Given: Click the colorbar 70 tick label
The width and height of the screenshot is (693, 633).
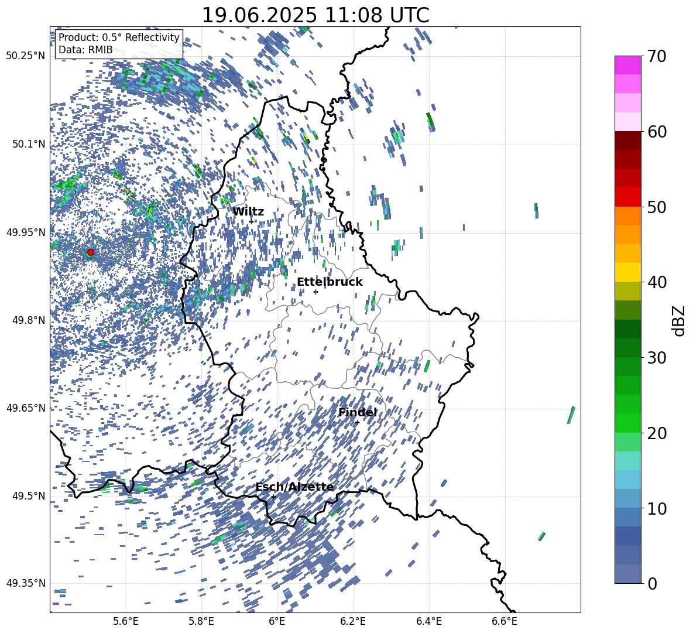Looking at the screenshot, I should (657, 57).
